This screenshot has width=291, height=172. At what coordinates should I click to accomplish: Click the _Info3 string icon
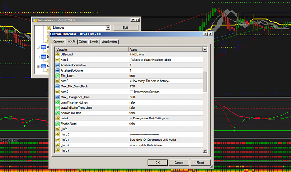(x=58, y=139)
